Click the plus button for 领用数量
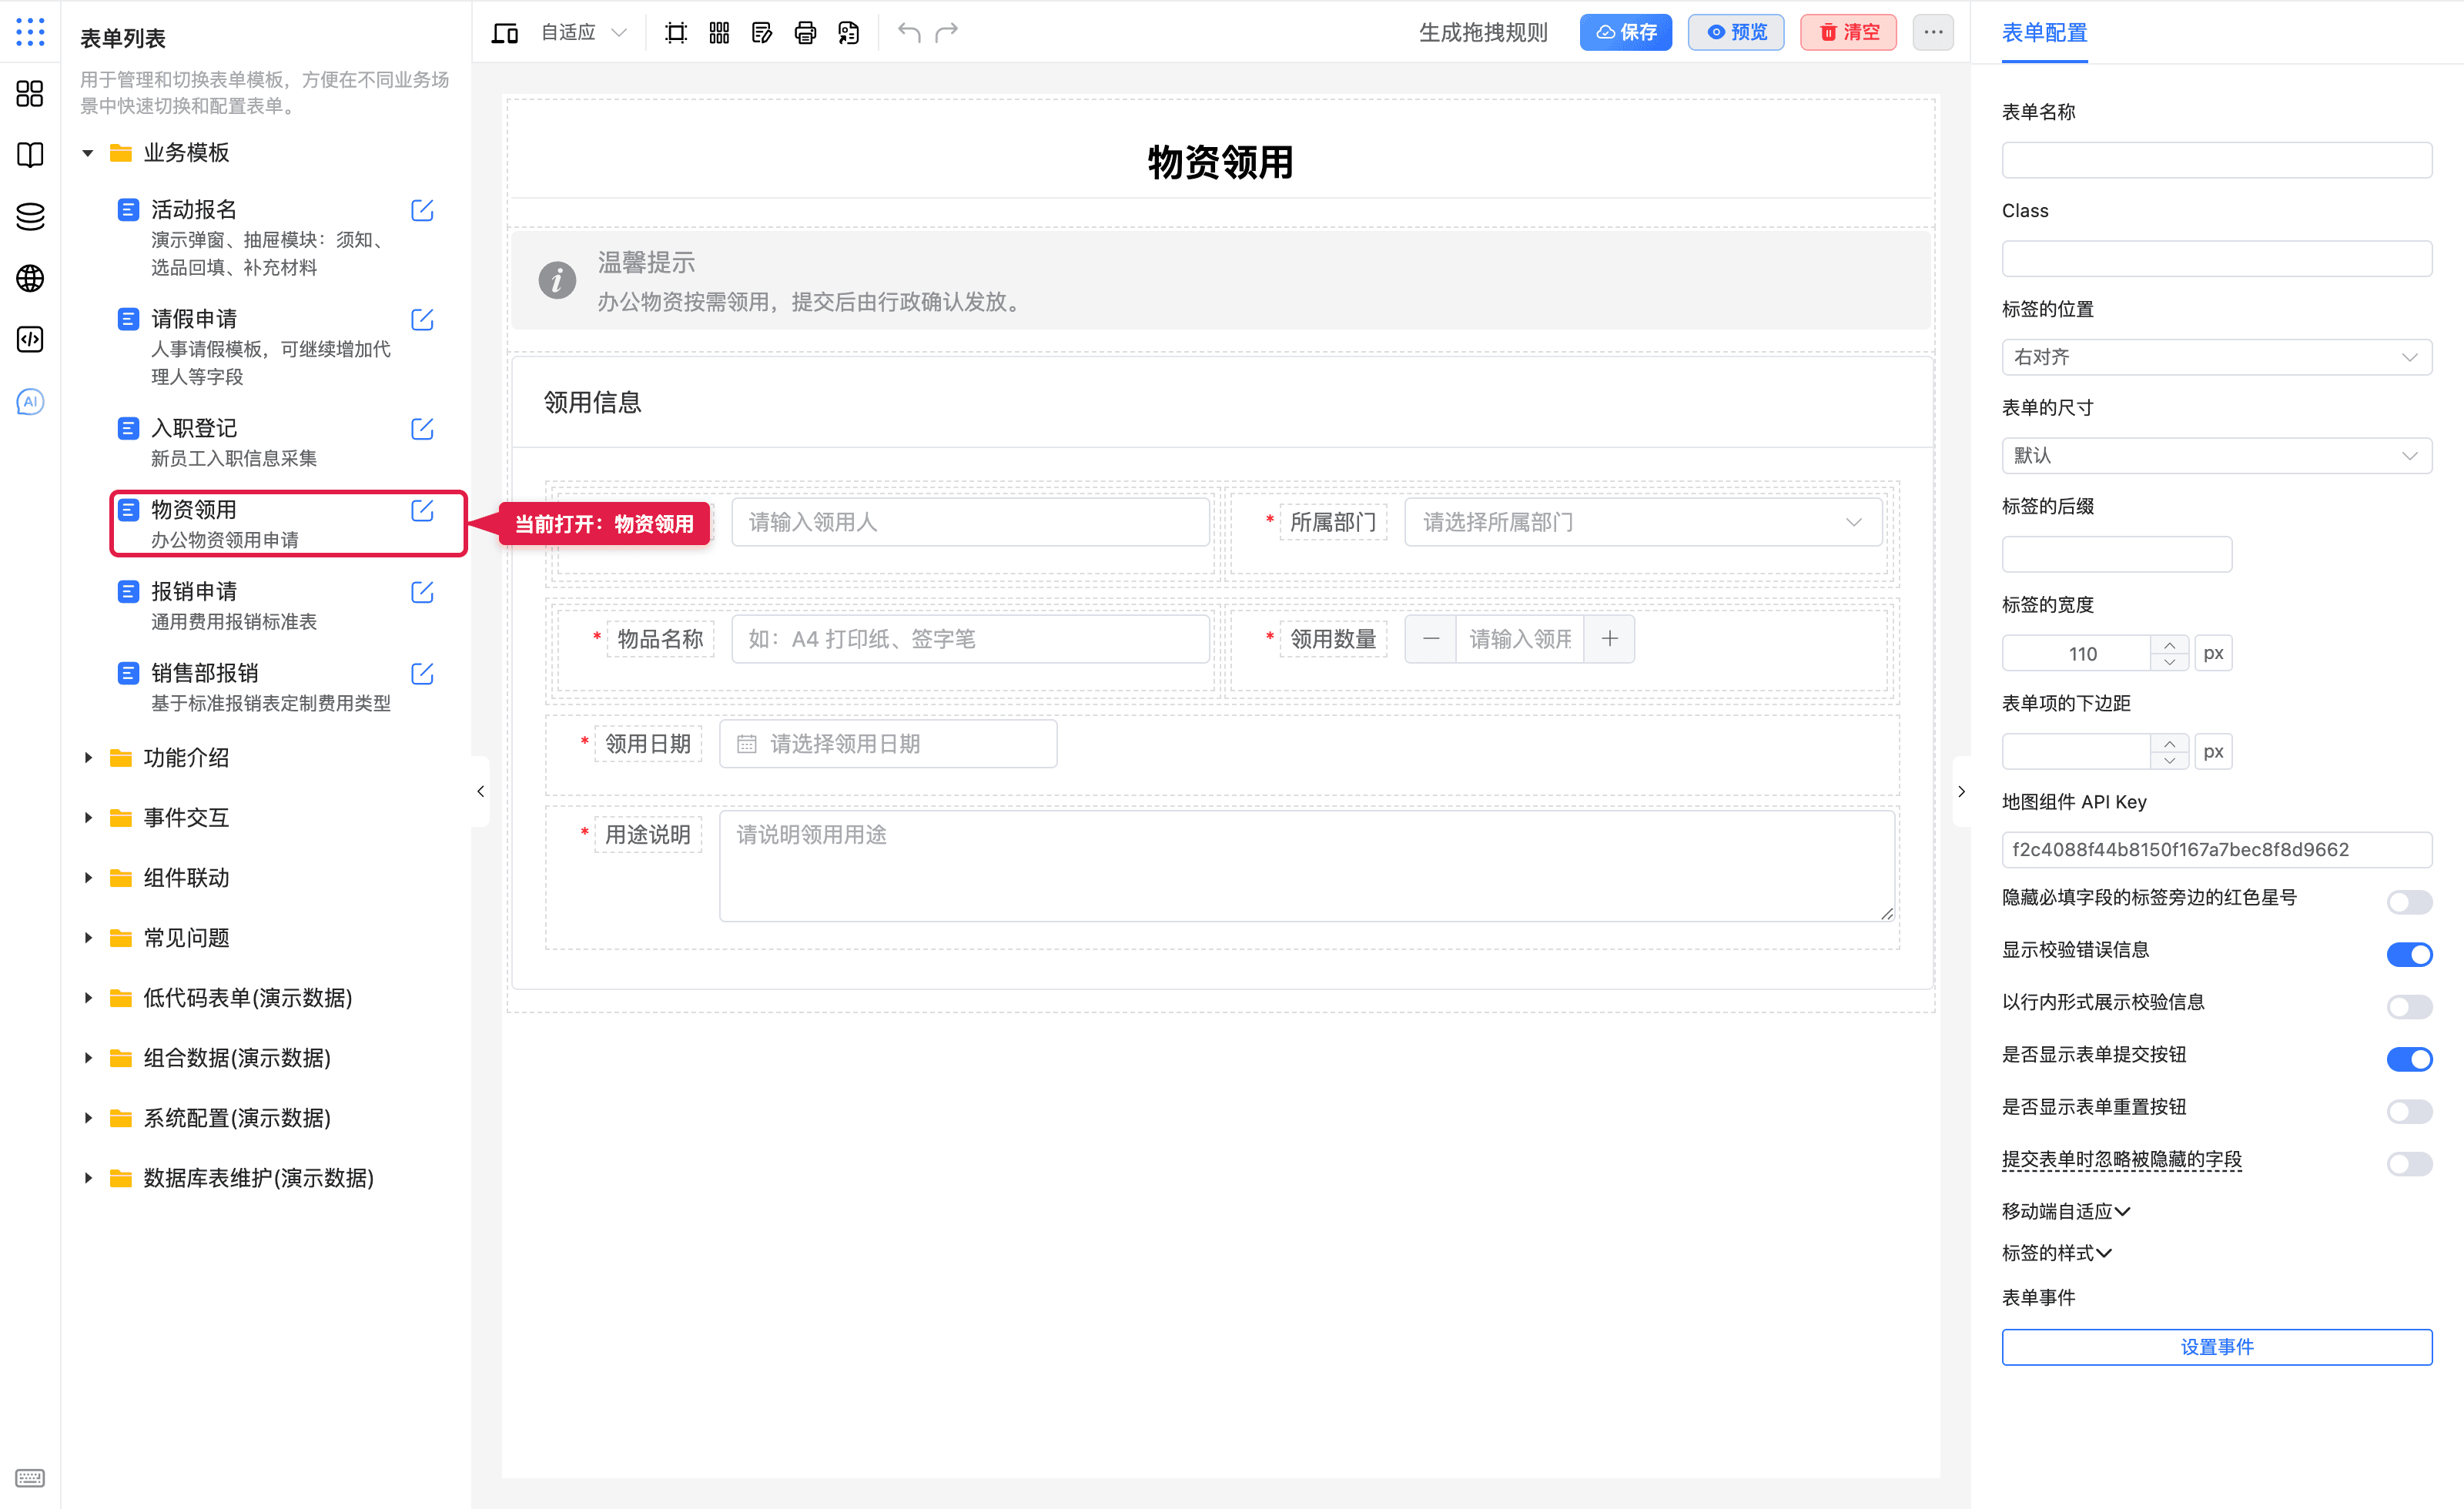This screenshot has width=2464, height=1509. coord(1609,639)
